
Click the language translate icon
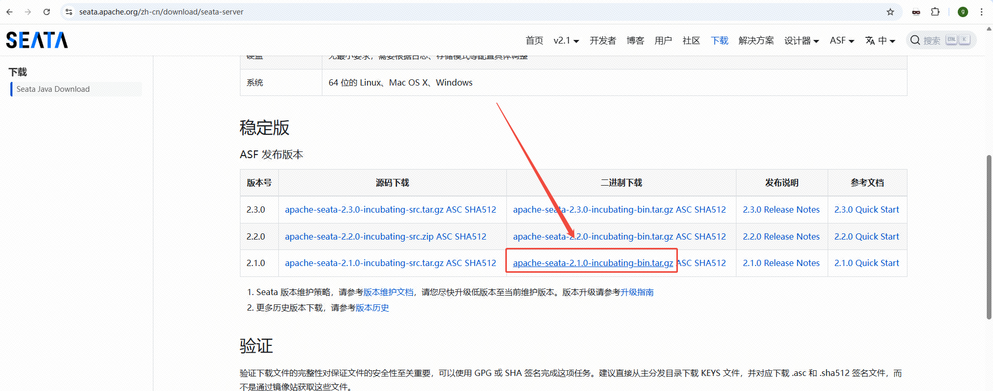pos(870,40)
